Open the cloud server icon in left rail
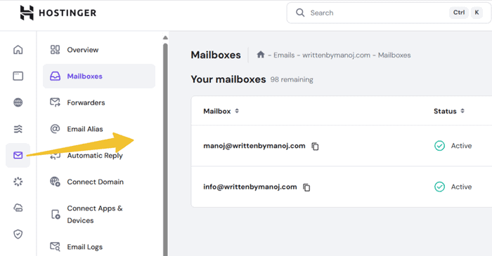Screen dimensions: 492x256 click(18, 208)
